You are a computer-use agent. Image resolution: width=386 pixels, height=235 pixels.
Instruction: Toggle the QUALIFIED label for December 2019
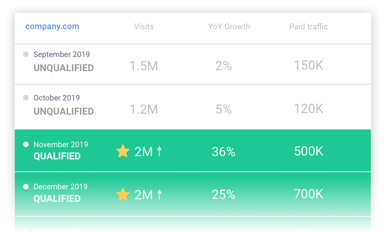57,199
